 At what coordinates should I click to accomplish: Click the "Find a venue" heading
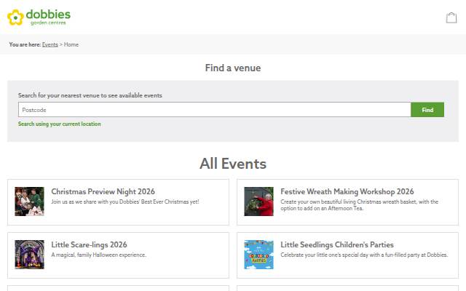click(233, 68)
